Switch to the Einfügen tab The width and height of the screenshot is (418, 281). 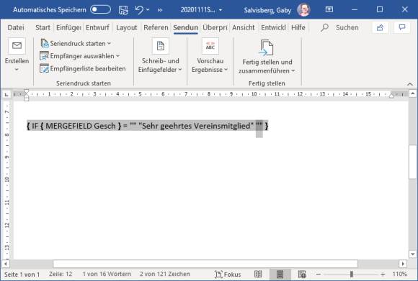coord(68,27)
